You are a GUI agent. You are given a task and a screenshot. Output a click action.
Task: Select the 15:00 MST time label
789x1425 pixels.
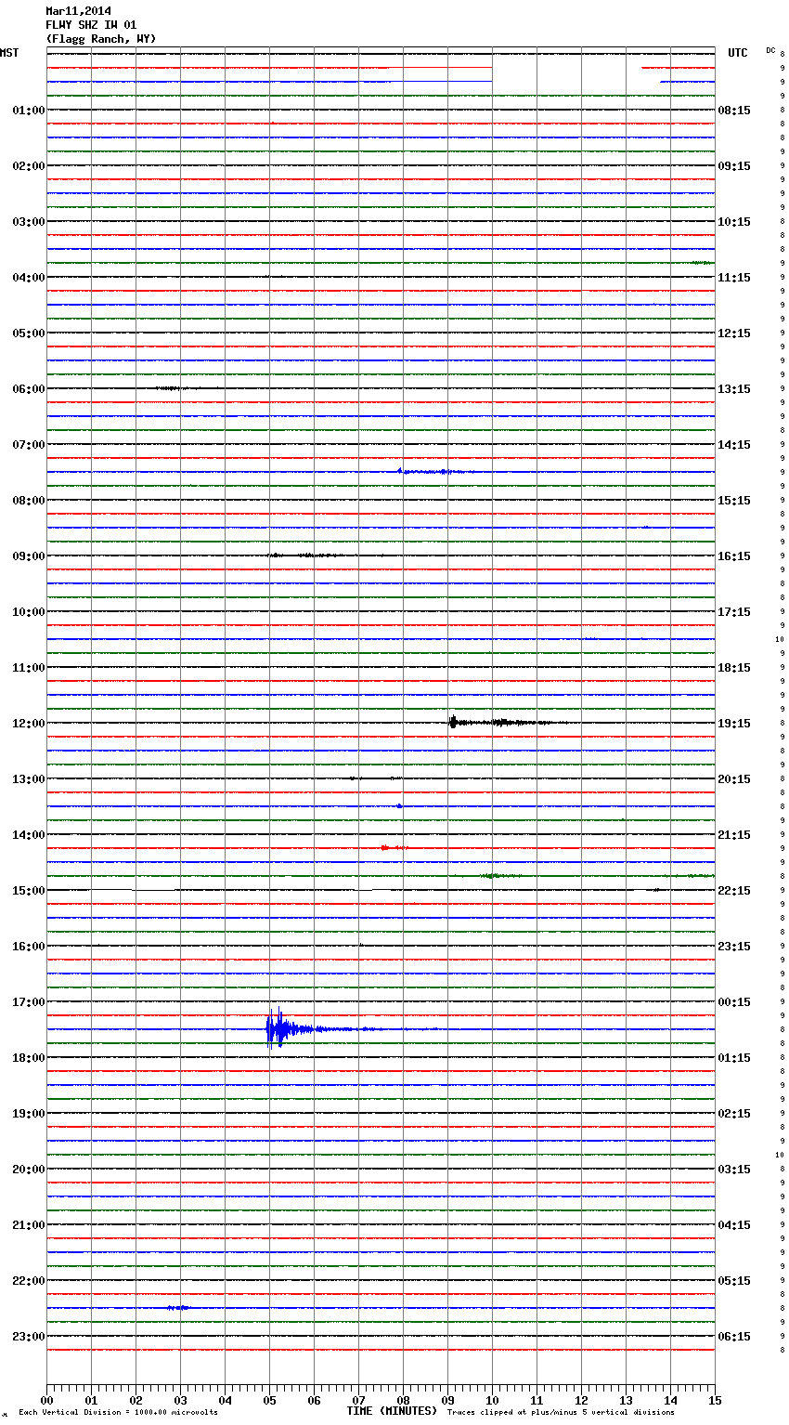[x=29, y=891]
